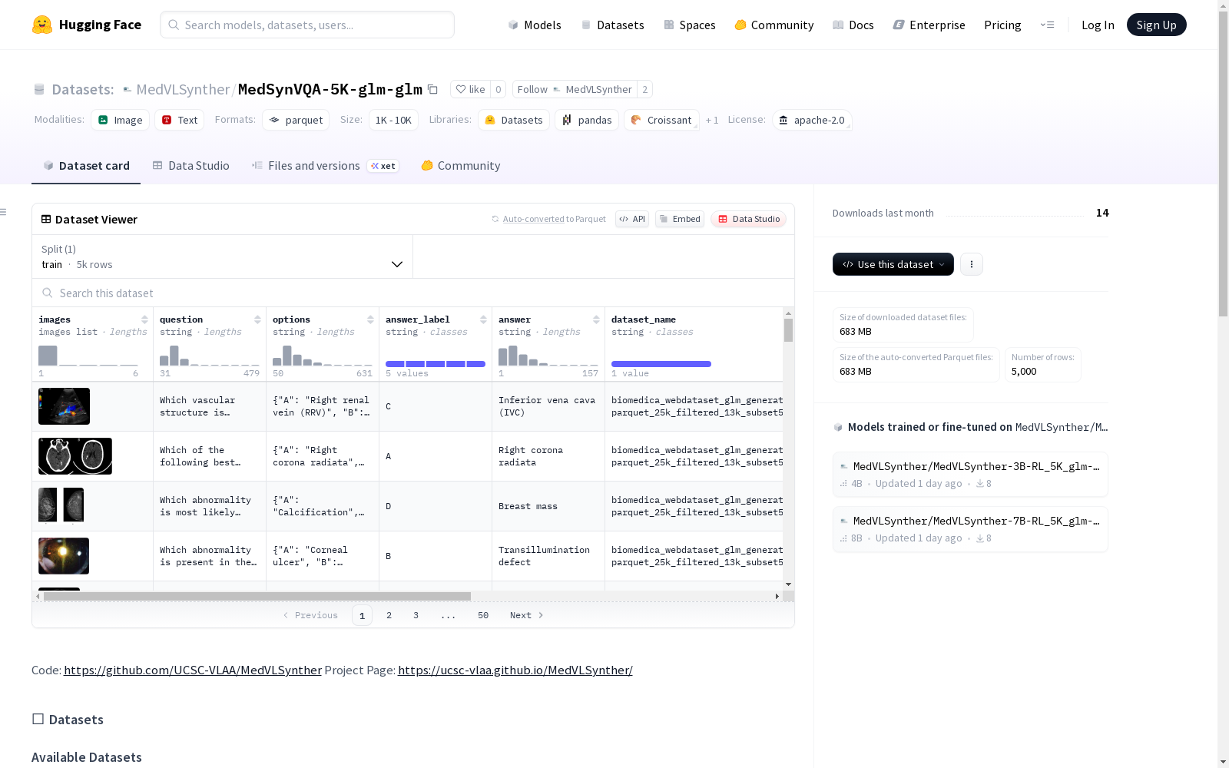Open the MedVLSynther-3B-RL_5K_glm model card

coord(970,475)
